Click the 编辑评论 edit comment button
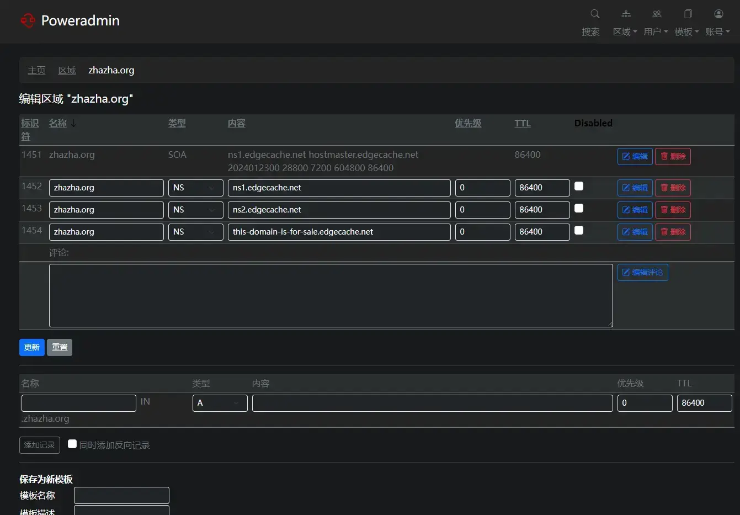The height and width of the screenshot is (515, 740). [643, 272]
